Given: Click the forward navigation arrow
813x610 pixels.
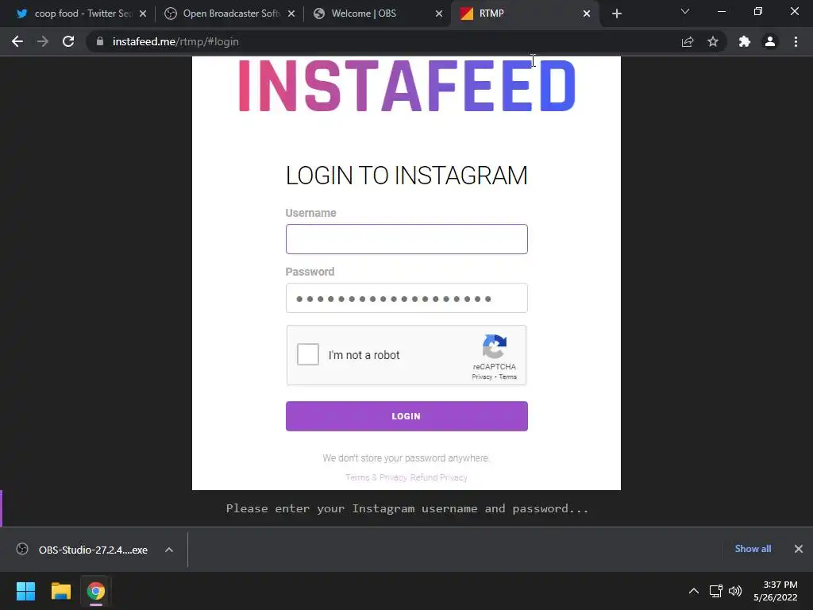Looking at the screenshot, I should tap(43, 41).
